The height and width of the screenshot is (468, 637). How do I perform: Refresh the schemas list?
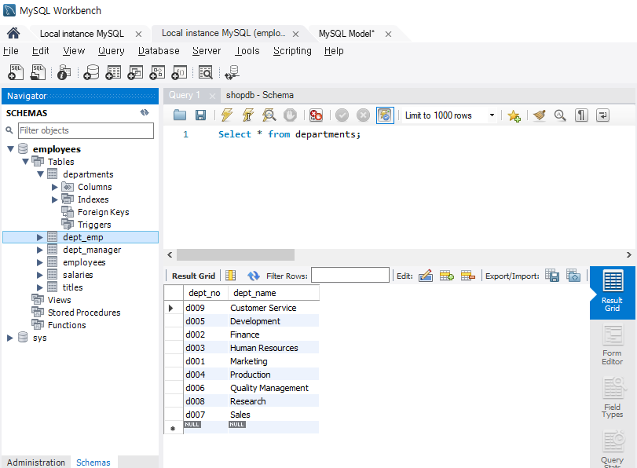click(145, 112)
